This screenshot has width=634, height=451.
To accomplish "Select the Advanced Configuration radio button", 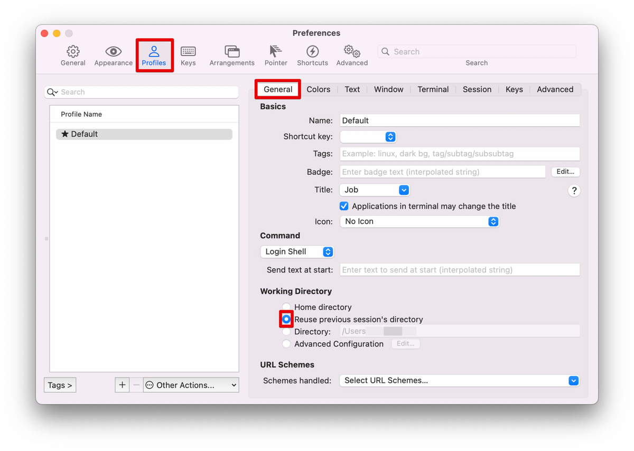I will click(286, 344).
